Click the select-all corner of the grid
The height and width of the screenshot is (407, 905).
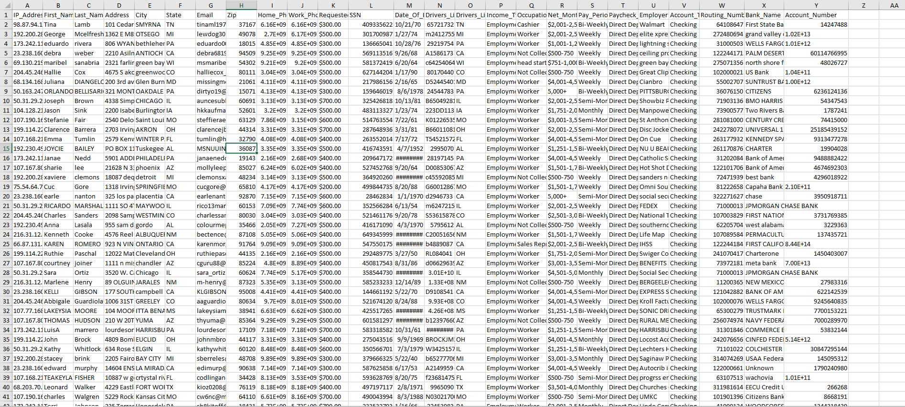point(6,5)
